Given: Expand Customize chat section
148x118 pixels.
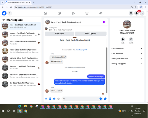Looking at the screenshot, I should [127, 48].
